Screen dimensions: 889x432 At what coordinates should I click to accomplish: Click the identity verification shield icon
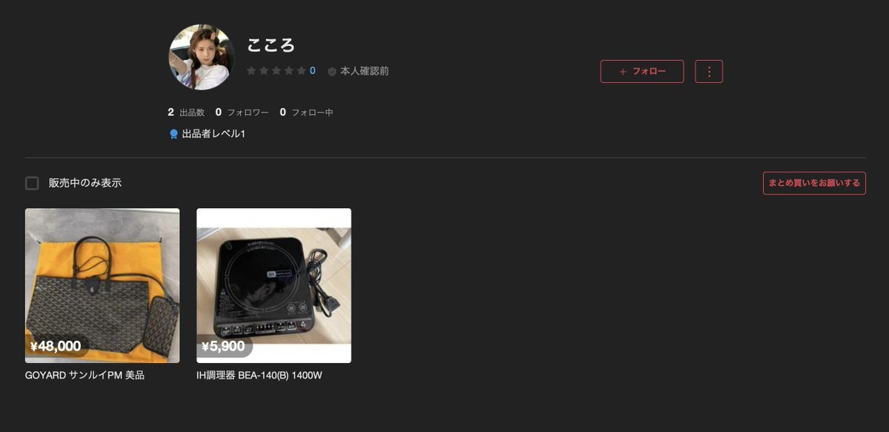click(x=332, y=71)
